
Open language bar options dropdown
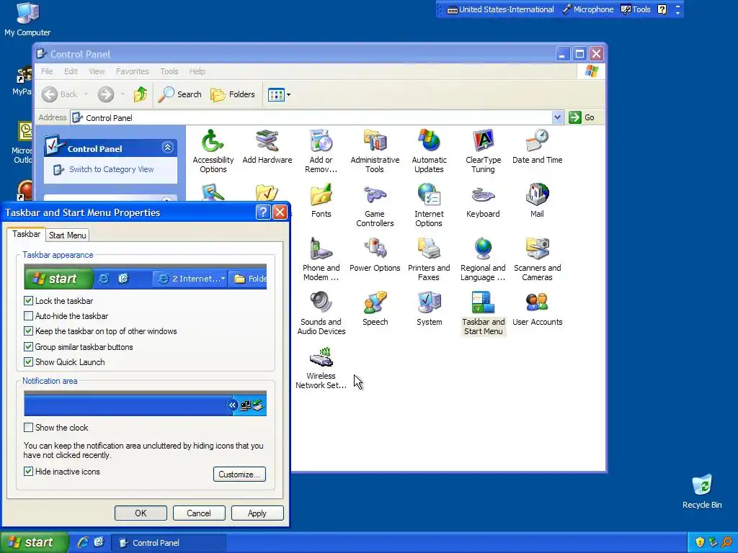677,13
